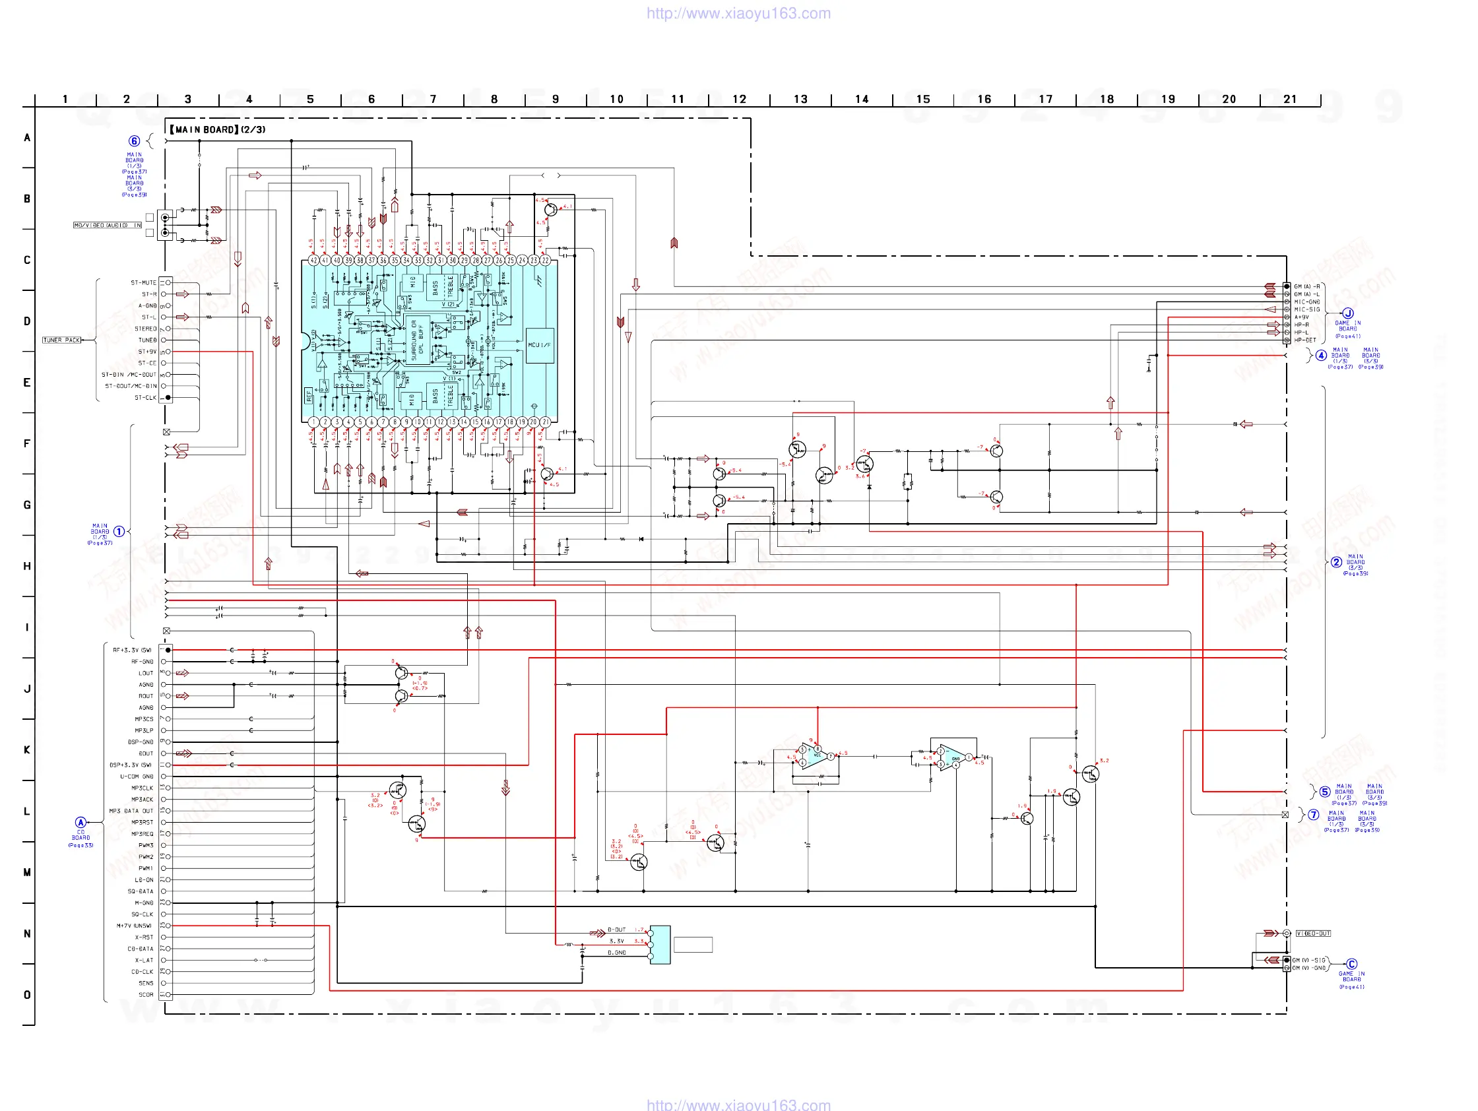This screenshot has width=1478, height=1111.
Task: Click column heading 10 on the ruler
Action: point(616,99)
